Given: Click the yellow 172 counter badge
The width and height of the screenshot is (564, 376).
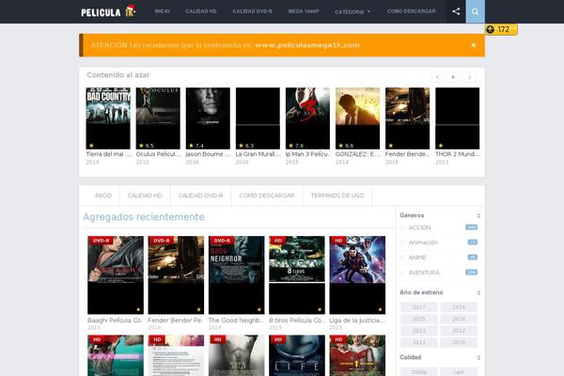Looking at the screenshot, I should click(x=501, y=29).
